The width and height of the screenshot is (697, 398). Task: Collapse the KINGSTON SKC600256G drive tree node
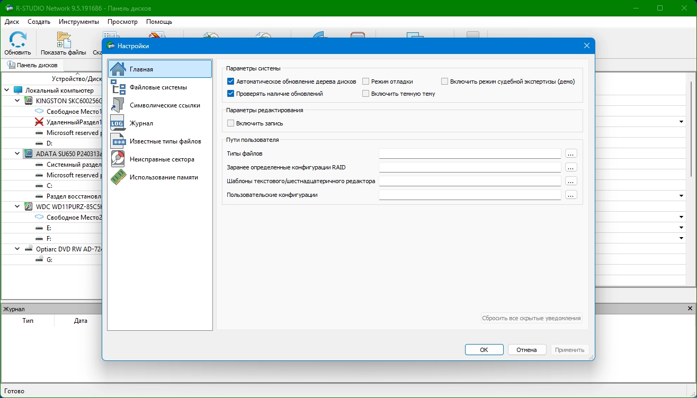[x=17, y=101]
